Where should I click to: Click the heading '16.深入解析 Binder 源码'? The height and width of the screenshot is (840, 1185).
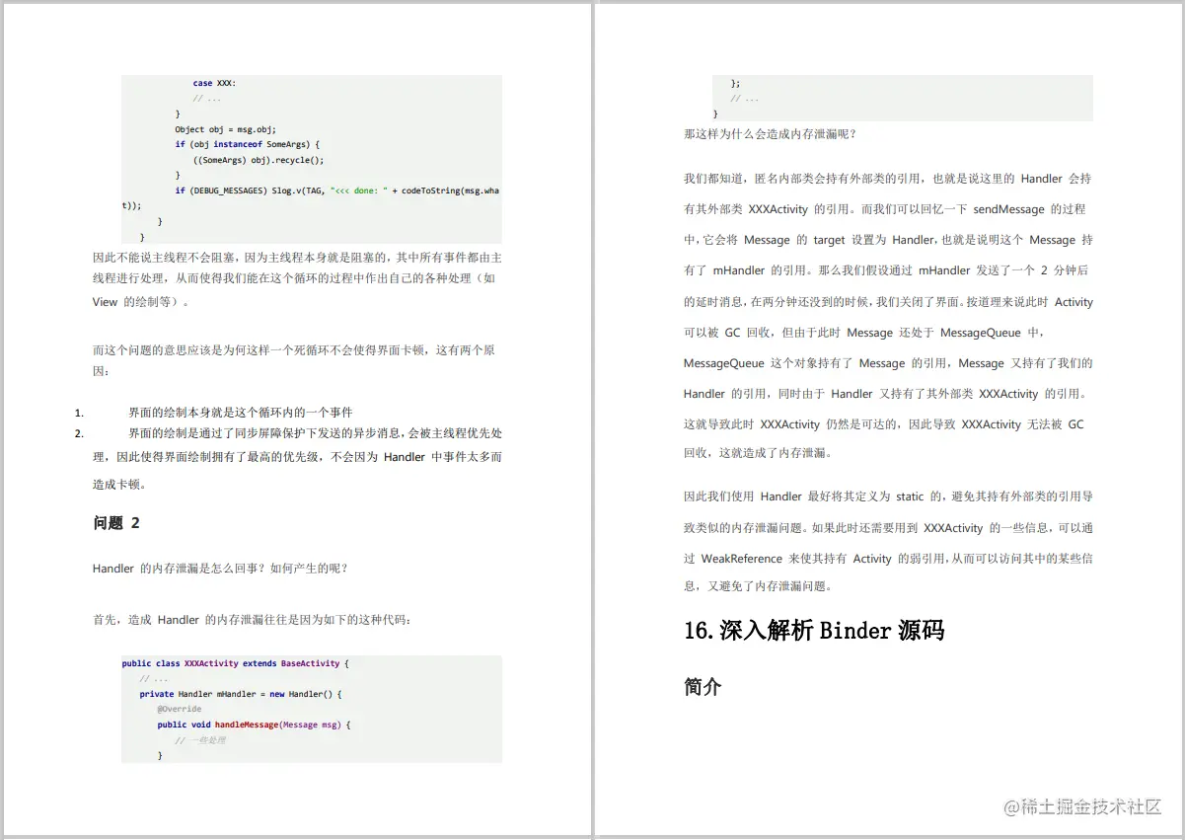pyautogui.click(x=814, y=631)
